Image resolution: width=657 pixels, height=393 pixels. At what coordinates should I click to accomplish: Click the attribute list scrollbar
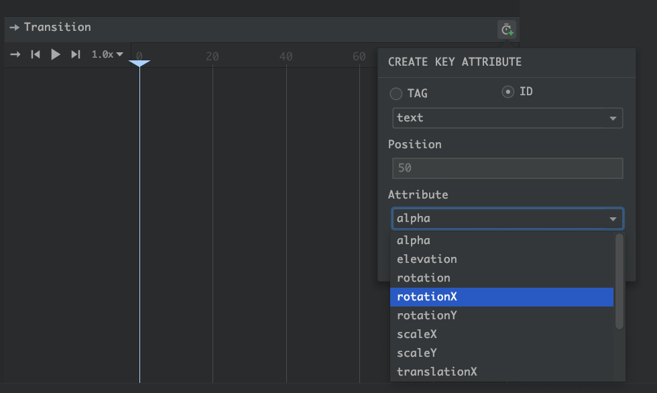coord(619,282)
